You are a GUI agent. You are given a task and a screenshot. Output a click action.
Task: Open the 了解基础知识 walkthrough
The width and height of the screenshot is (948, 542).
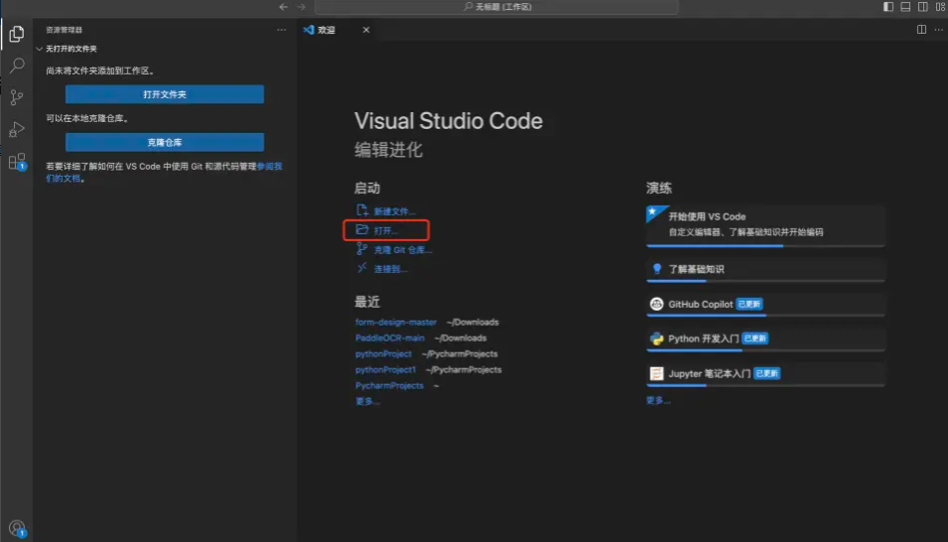pos(765,270)
